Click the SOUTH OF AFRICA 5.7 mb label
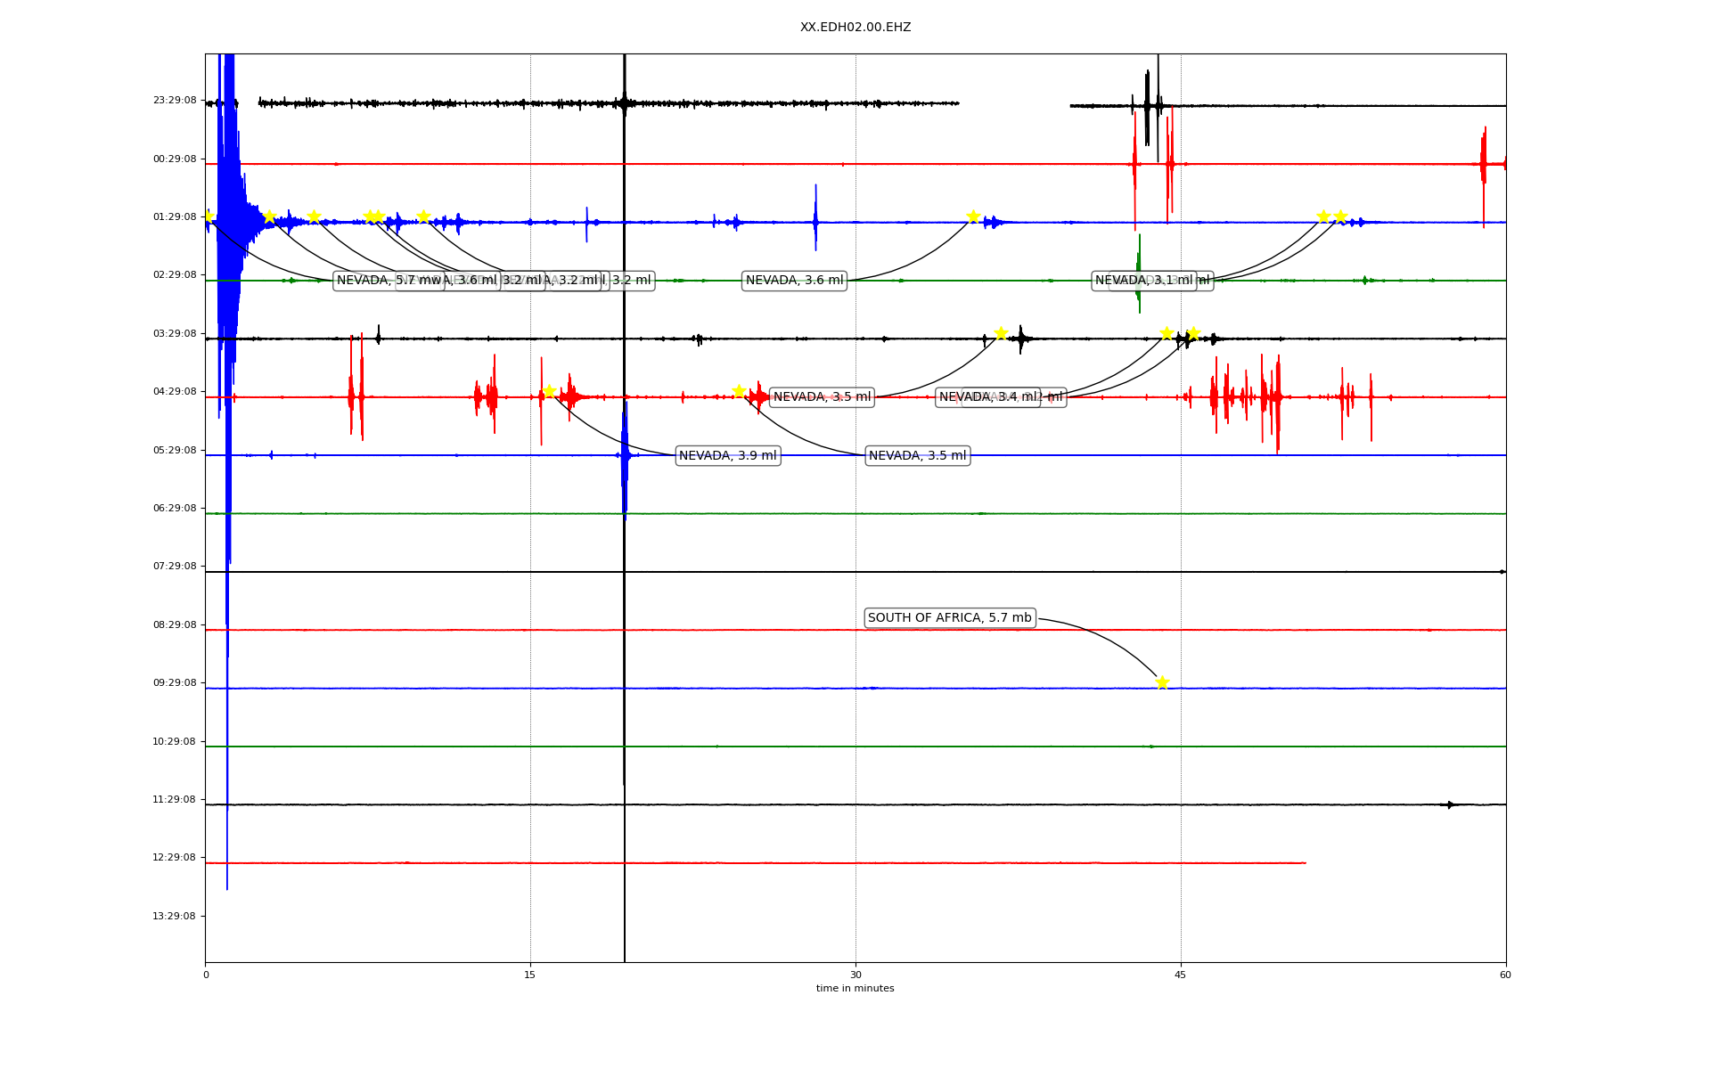 pyautogui.click(x=949, y=618)
